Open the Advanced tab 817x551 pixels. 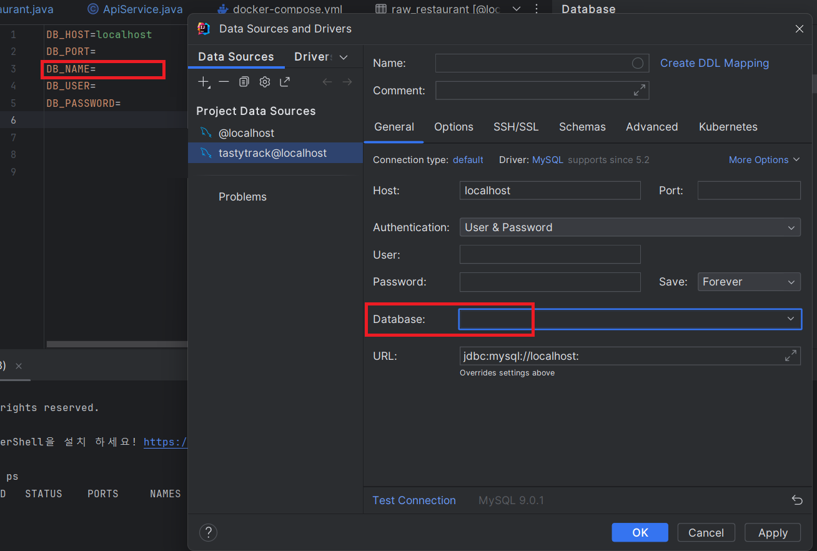(x=652, y=127)
